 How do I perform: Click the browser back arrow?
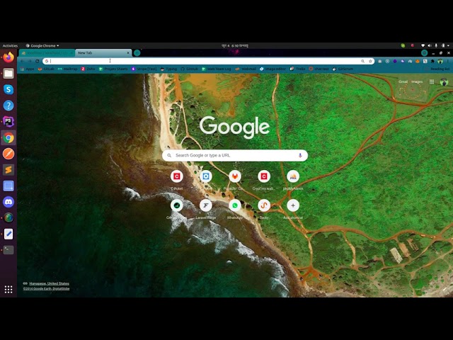22,61
